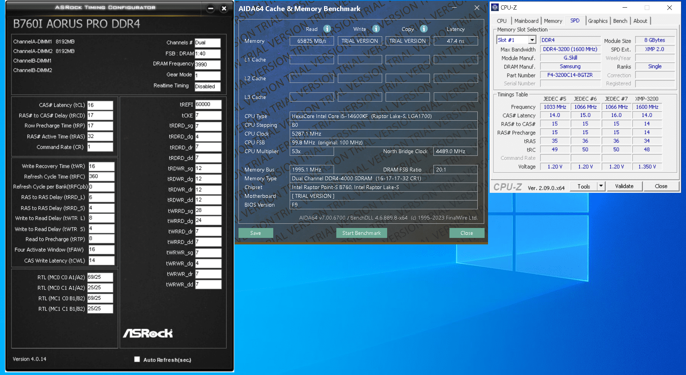
Task: Minimize the ASRock Timing Configurator window
Action: (x=211, y=8)
